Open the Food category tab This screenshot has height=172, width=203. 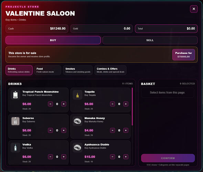click(x=47, y=70)
